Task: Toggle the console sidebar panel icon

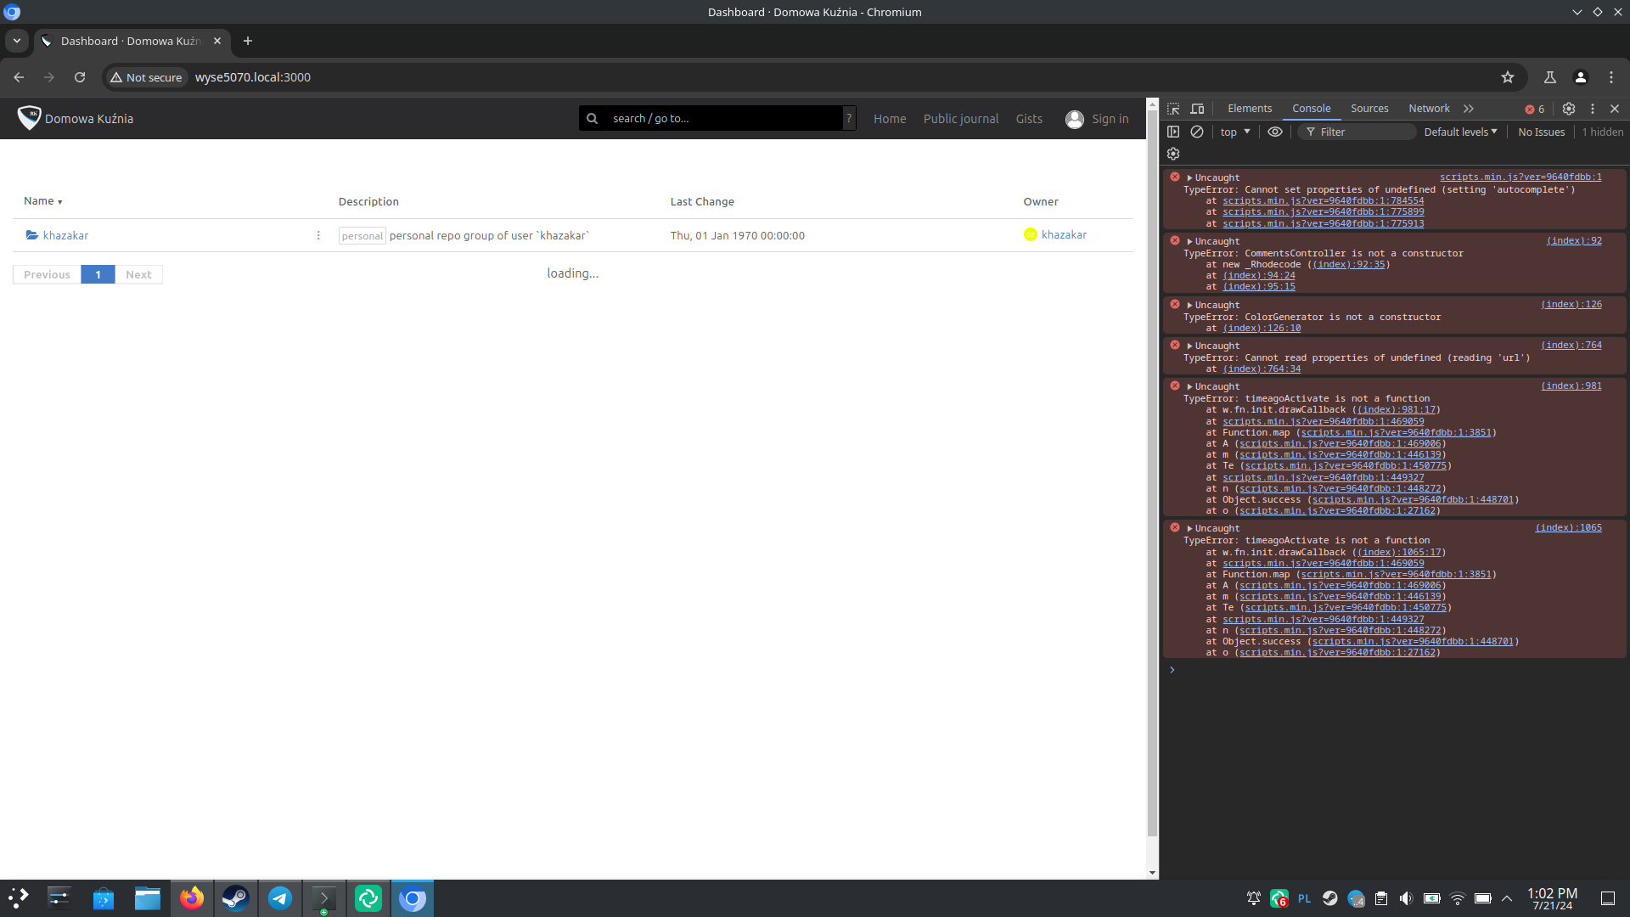Action: 1173,132
